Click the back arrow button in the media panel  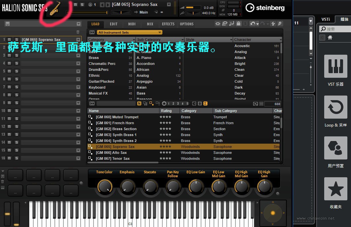pos(322,38)
